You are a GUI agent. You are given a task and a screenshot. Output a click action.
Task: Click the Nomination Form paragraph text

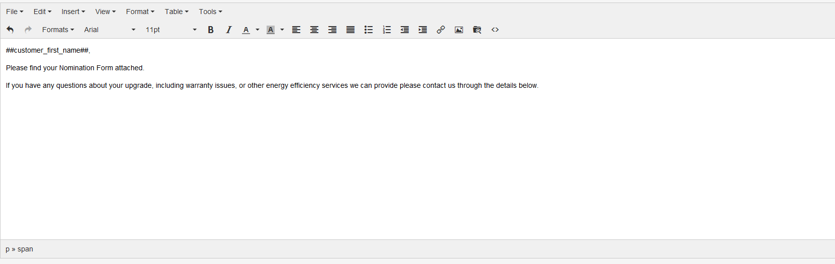coord(75,68)
